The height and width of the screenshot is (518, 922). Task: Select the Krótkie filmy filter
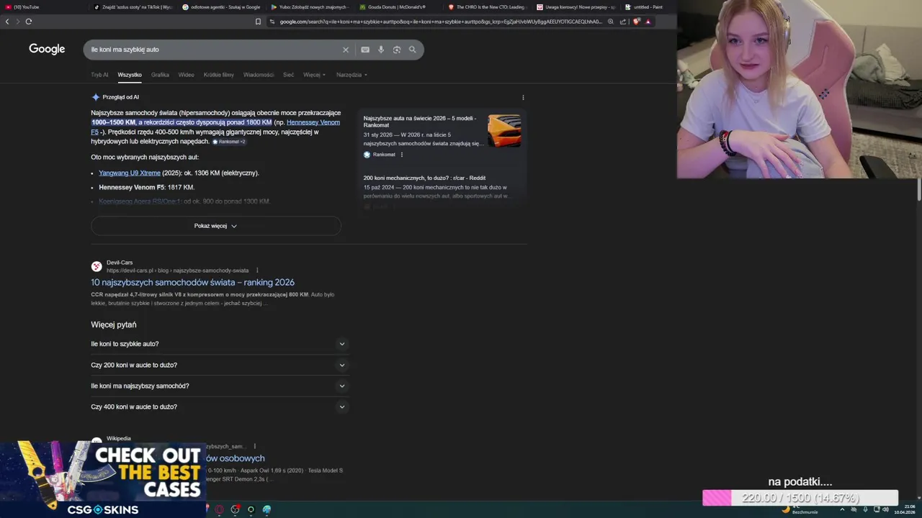219,75
